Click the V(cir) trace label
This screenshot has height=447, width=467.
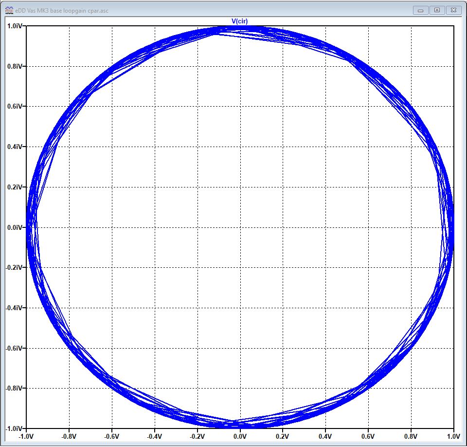tap(239, 21)
